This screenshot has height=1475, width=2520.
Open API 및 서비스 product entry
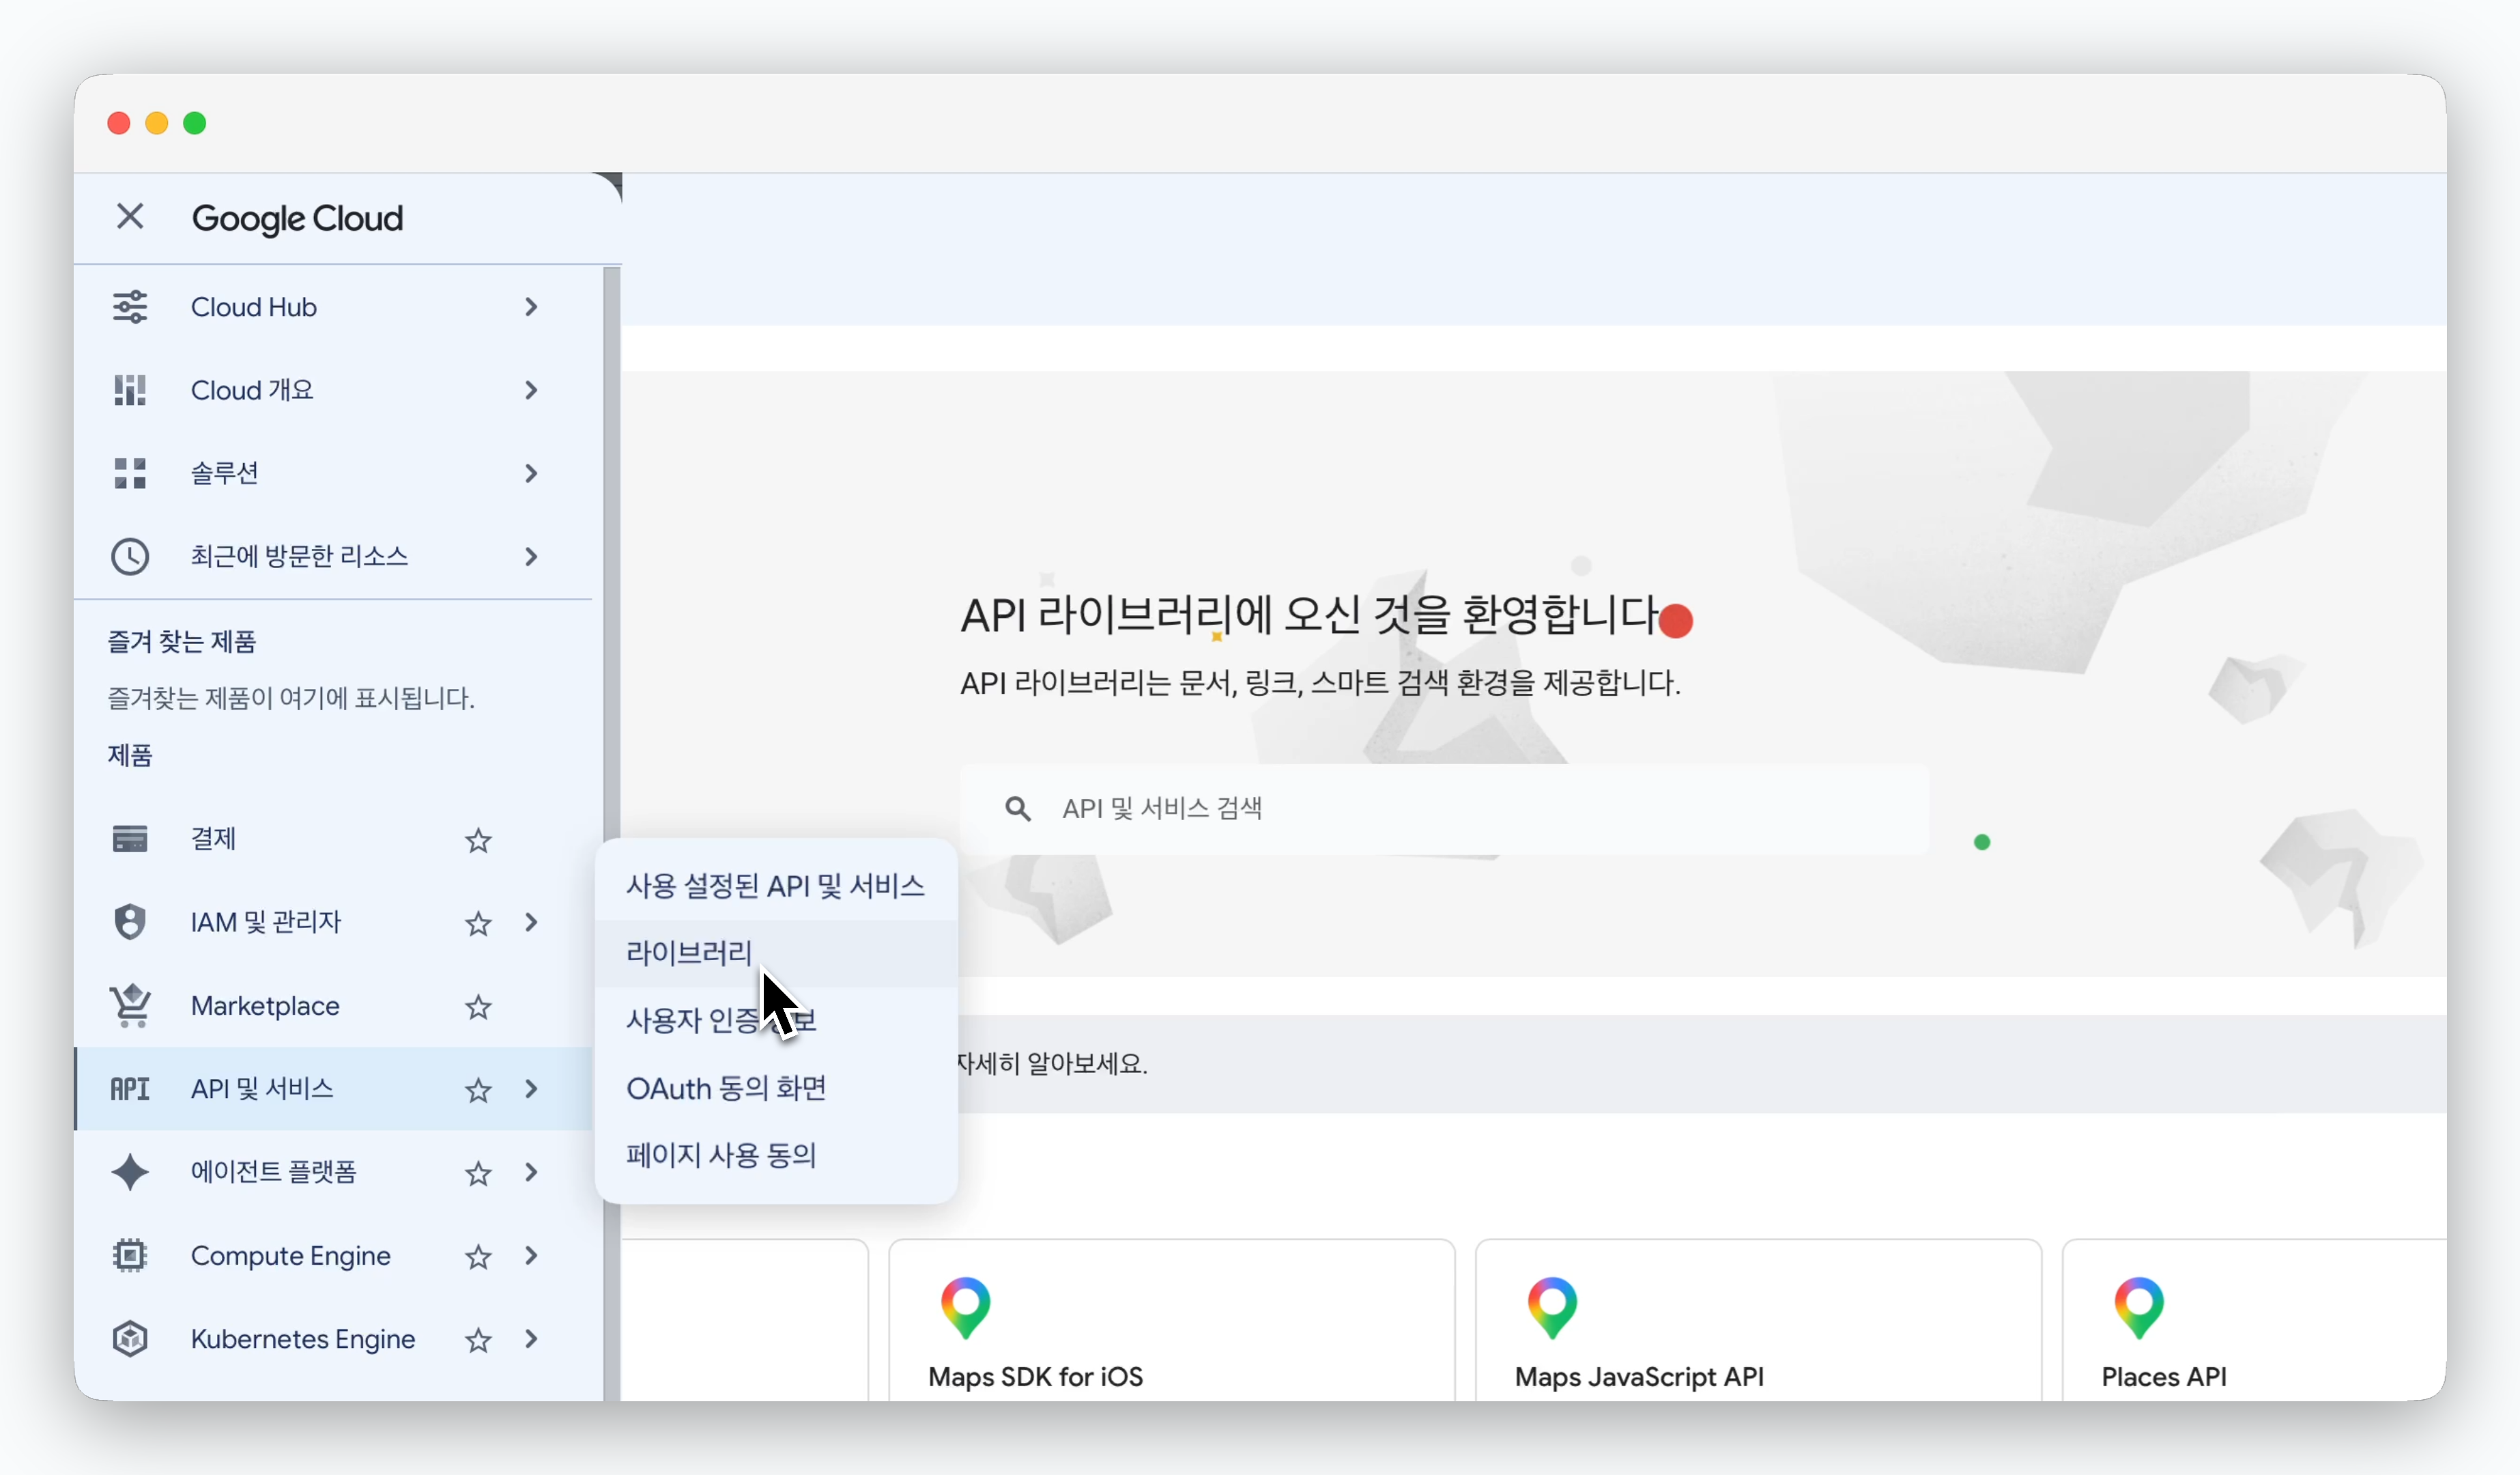(x=334, y=1088)
